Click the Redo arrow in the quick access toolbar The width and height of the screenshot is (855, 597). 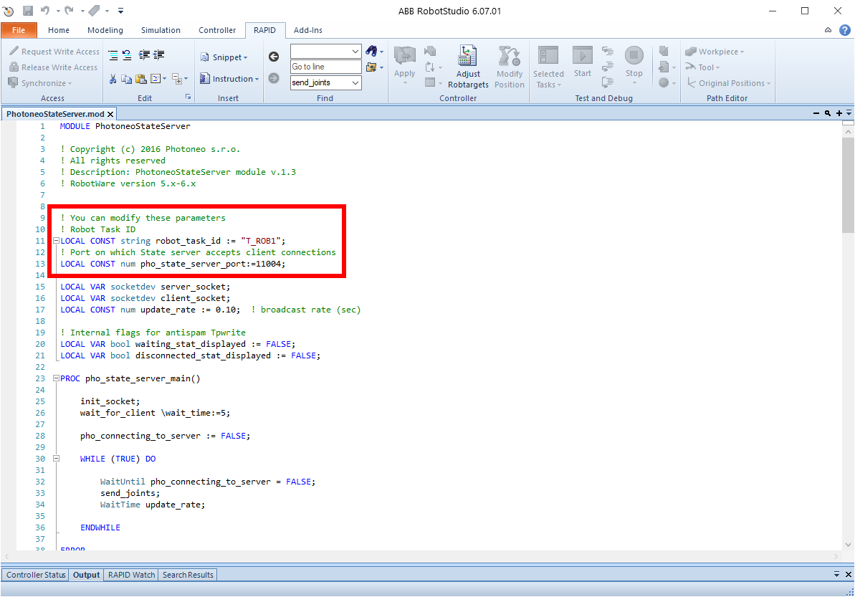(x=69, y=10)
